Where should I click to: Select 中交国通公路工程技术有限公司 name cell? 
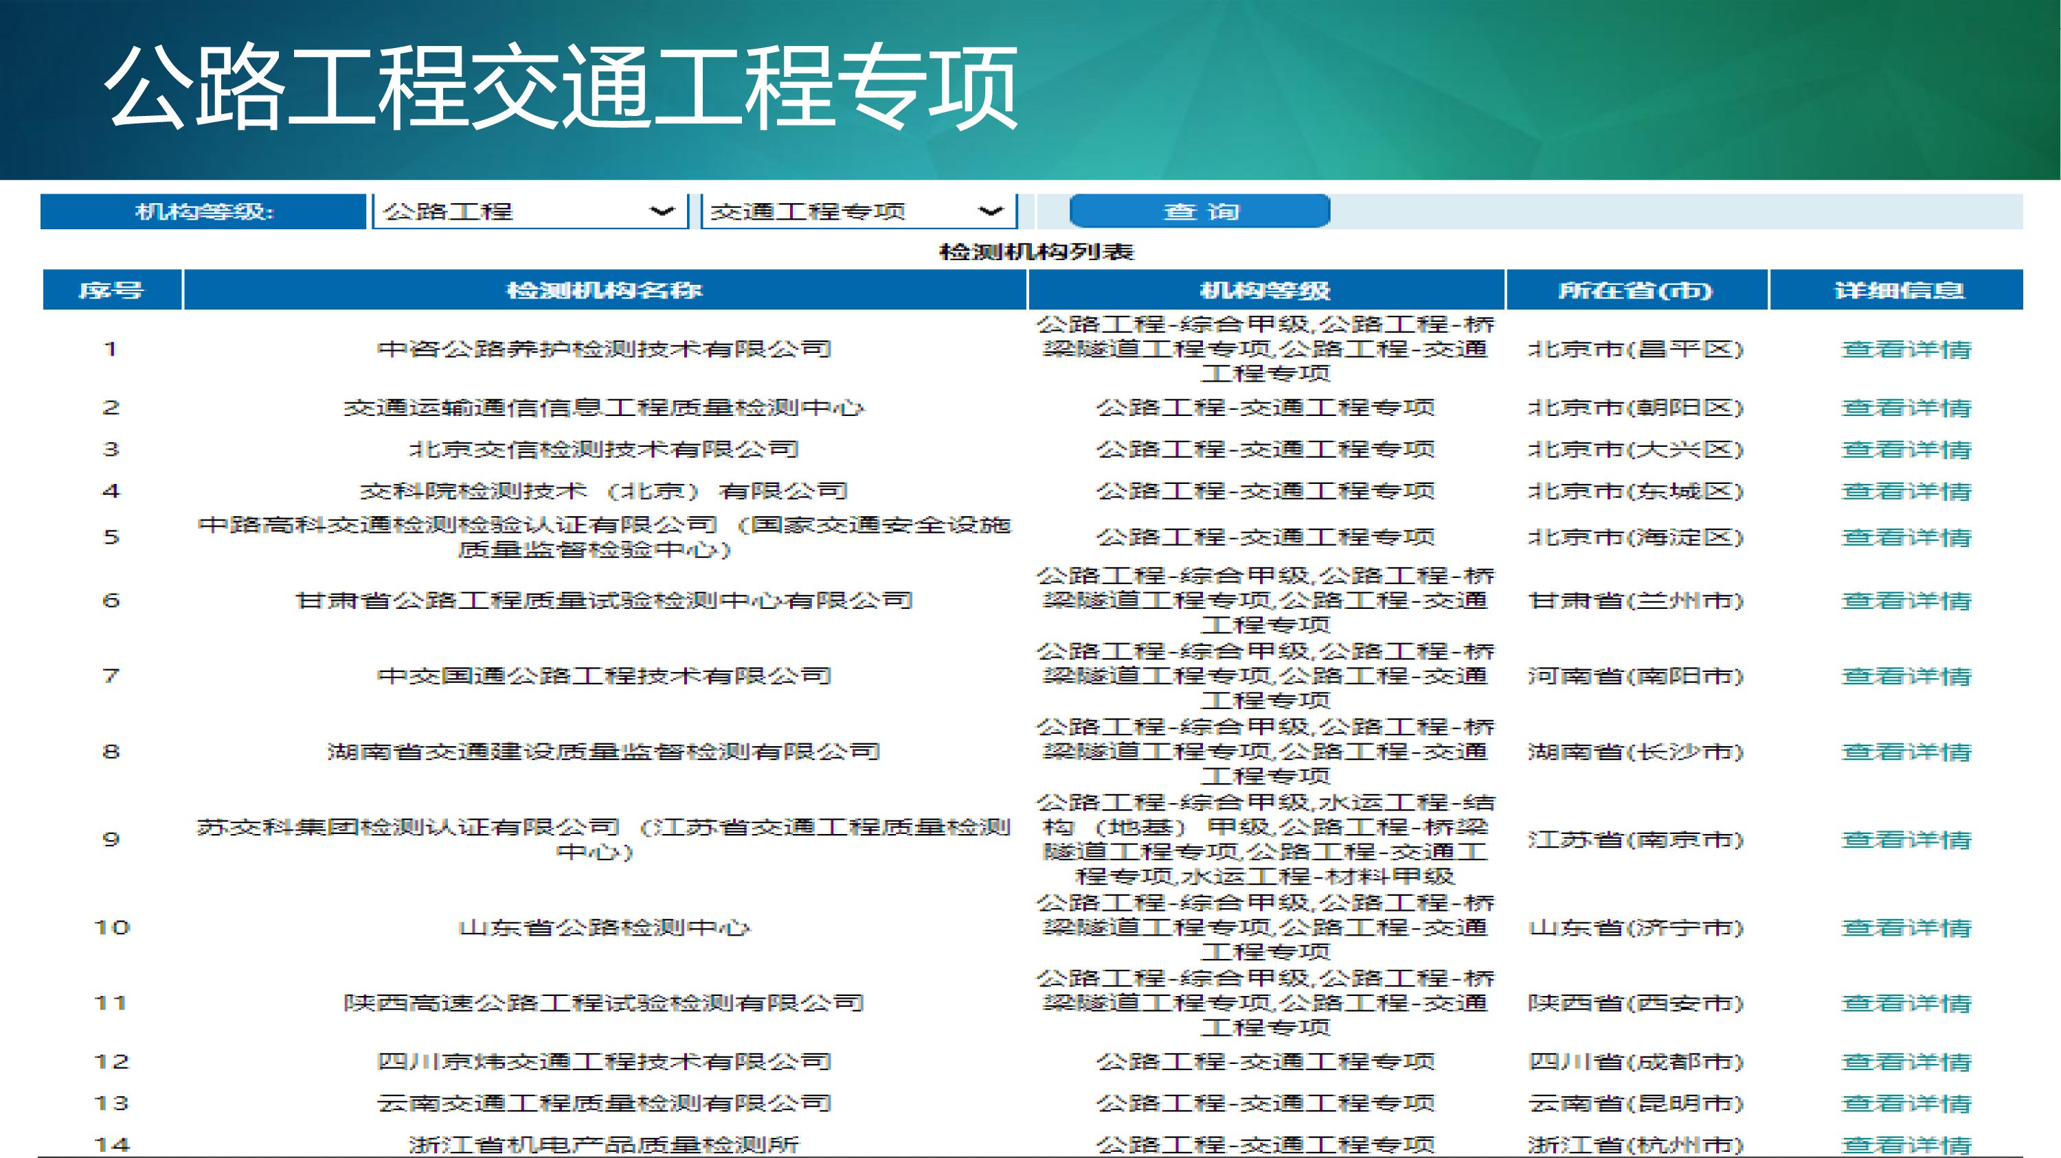[x=604, y=676]
